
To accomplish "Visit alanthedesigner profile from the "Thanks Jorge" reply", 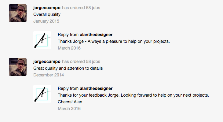I will click(96, 35).
